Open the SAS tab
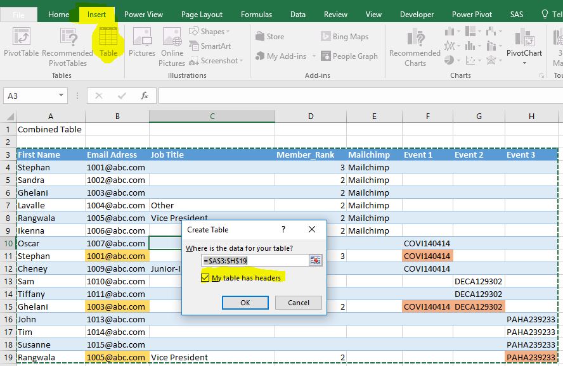The height and width of the screenshot is (366, 563). point(516,15)
